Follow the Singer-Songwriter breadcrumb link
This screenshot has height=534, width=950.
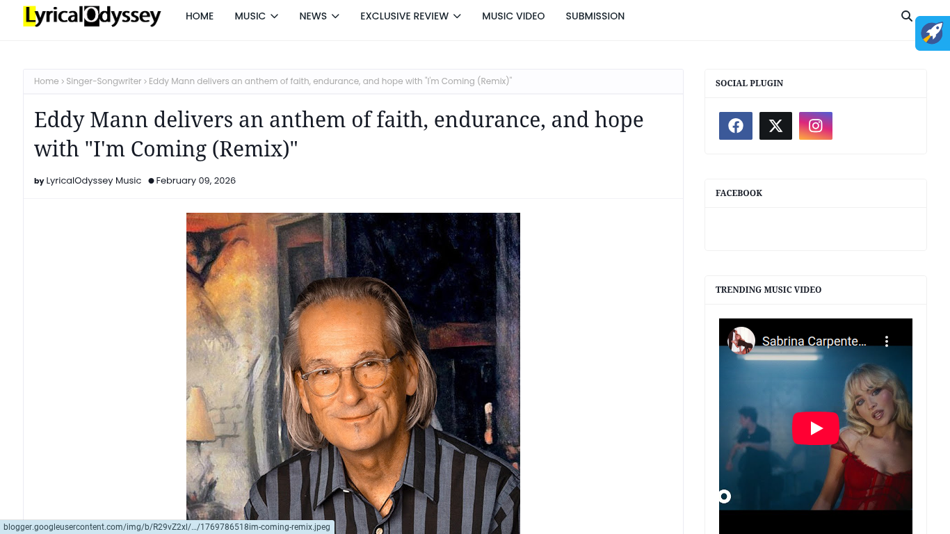(104, 81)
